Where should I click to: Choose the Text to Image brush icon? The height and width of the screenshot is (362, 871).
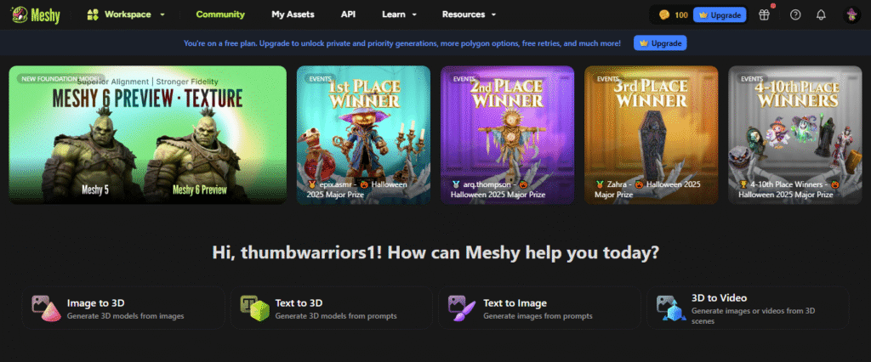click(461, 308)
